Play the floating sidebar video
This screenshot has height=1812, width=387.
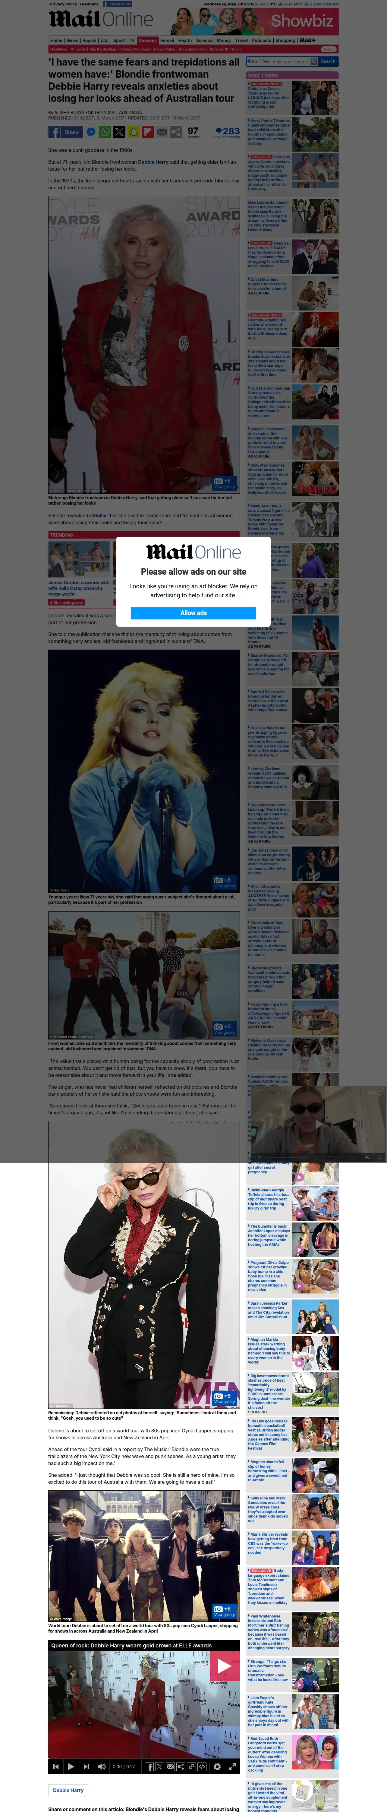click(318, 1123)
